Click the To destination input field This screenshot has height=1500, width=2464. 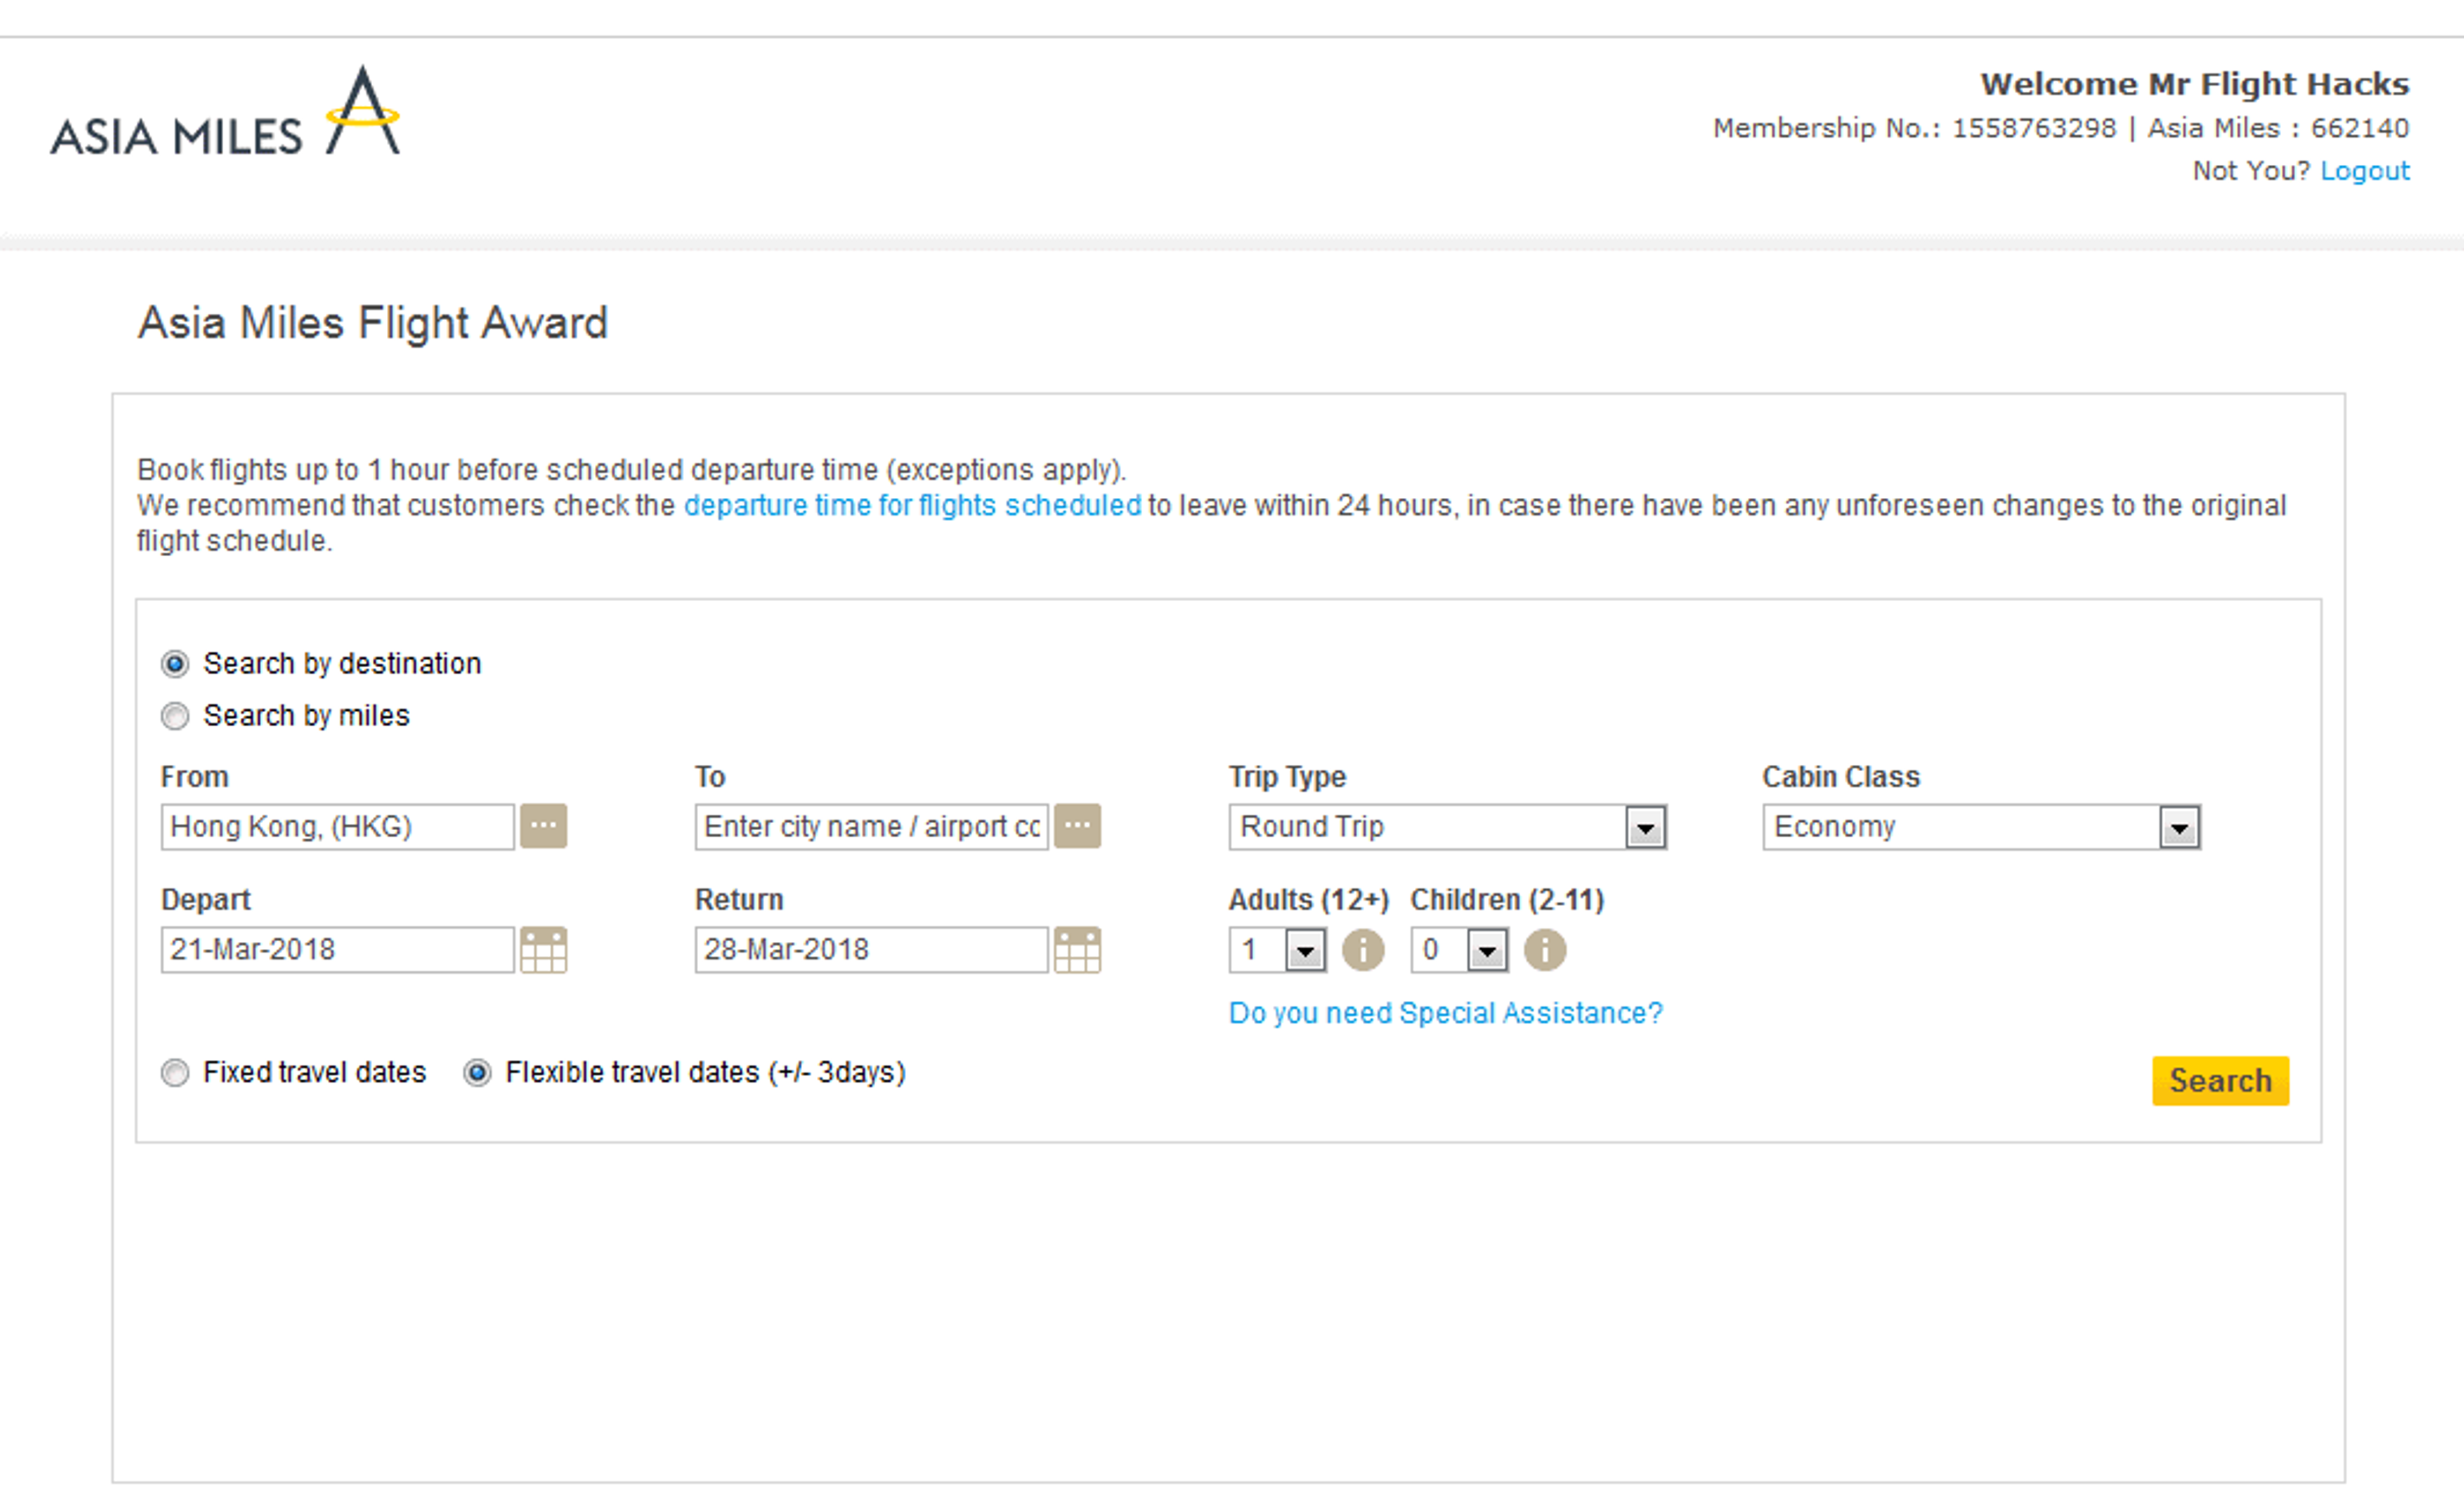coord(870,826)
